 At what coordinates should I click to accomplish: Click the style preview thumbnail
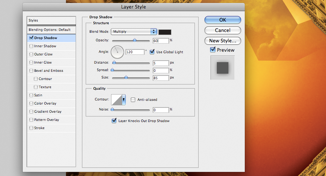(222, 68)
